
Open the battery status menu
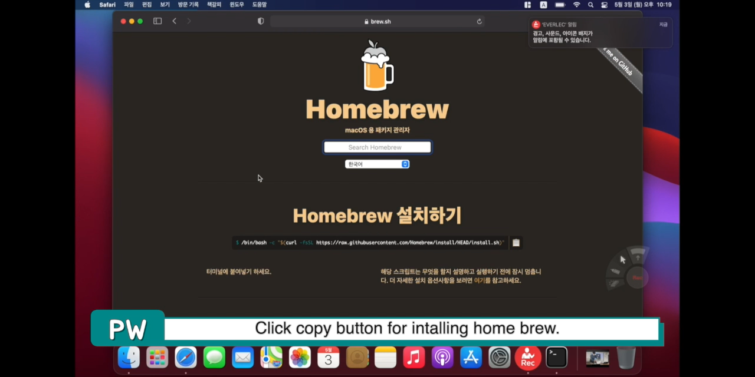click(559, 5)
